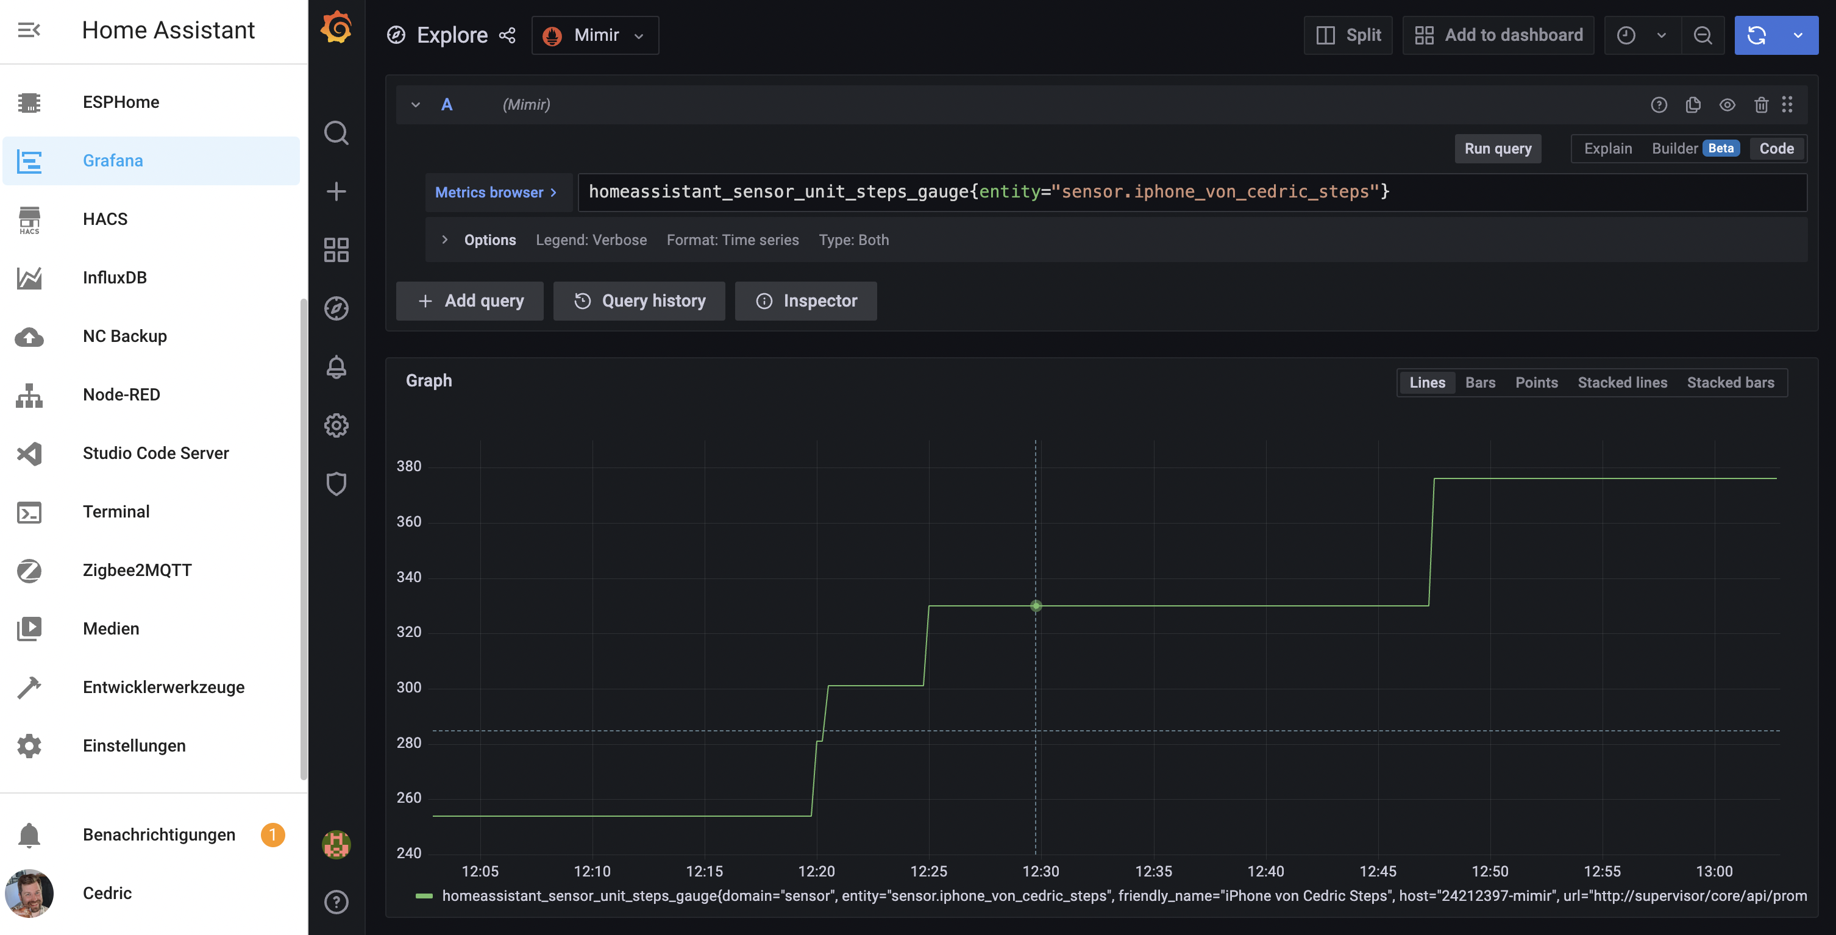The height and width of the screenshot is (935, 1836).
Task: Collapse query row A chevron
Action: pyautogui.click(x=416, y=105)
